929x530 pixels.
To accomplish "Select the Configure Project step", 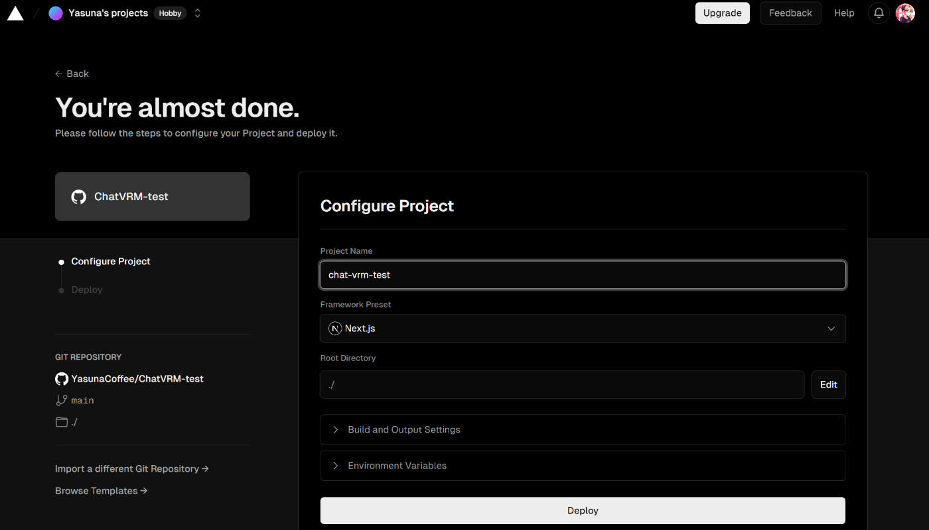I will 111,262.
